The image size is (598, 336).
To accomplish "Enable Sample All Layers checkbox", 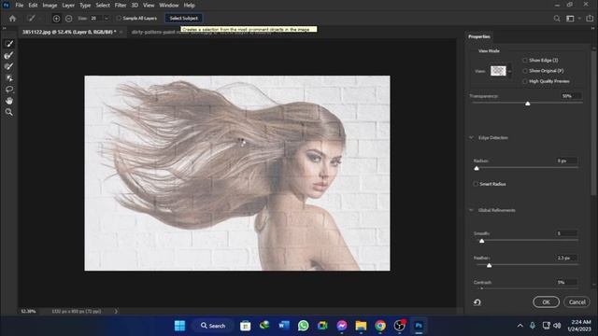I will pos(119,19).
